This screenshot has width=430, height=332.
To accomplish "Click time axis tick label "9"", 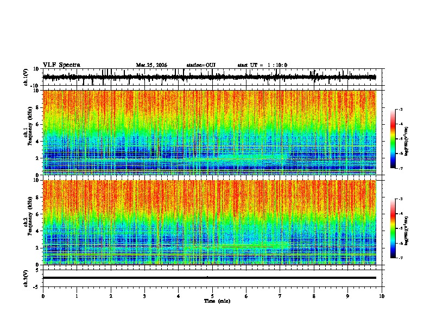I will 347,296.
